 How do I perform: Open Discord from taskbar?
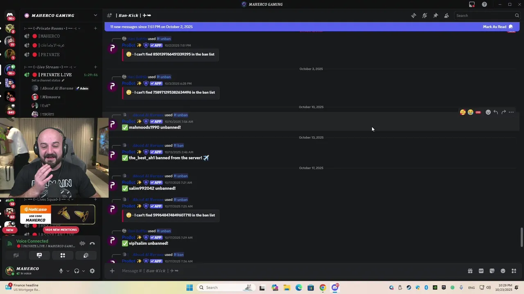pos(335,287)
